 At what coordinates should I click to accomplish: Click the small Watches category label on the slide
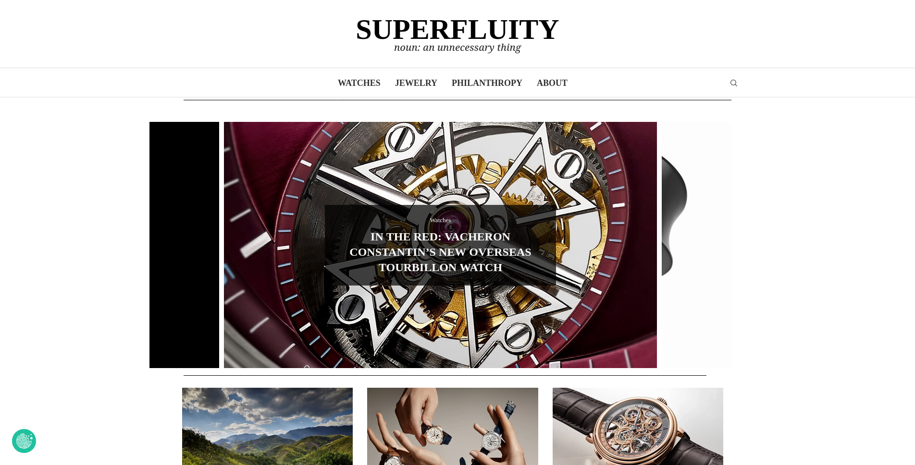pyautogui.click(x=440, y=220)
